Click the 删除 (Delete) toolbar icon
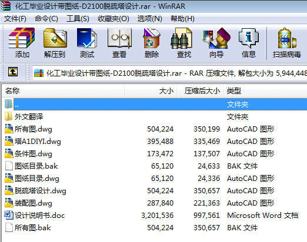This screenshot has width=307, height=242. [152, 38]
